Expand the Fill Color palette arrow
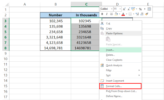Image resolution: width=164 pixels, height=100 pixels. 119,14
